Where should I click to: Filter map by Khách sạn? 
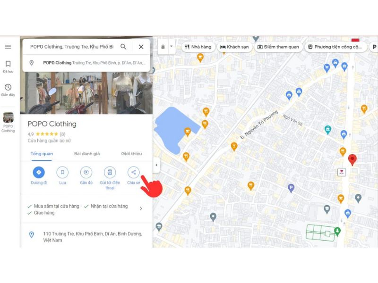[234, 47]
